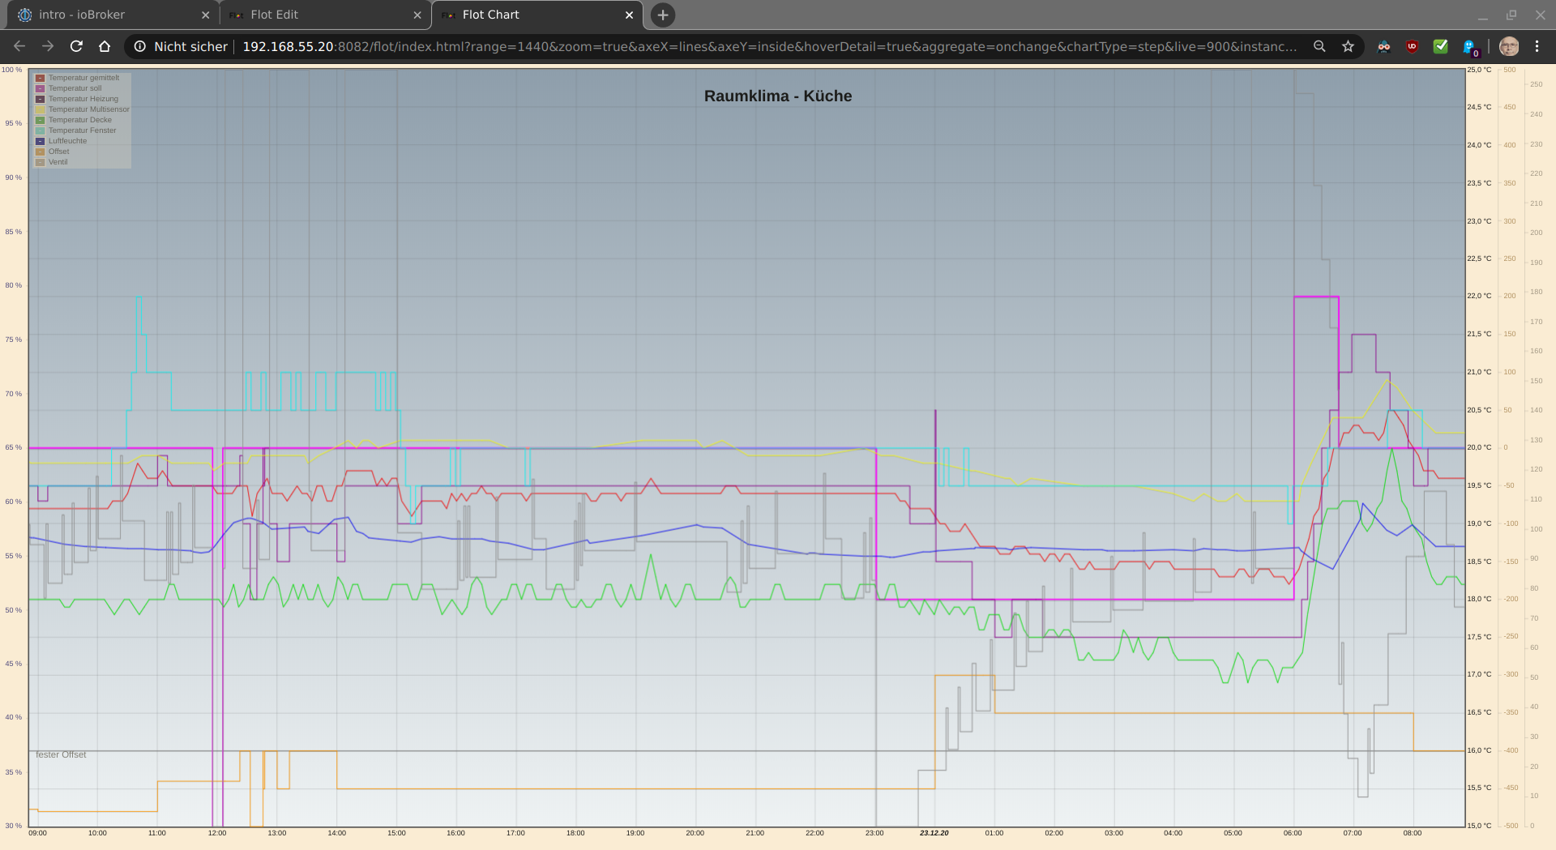Click the 15,0 °C temperature axis label

[1479, 826]
